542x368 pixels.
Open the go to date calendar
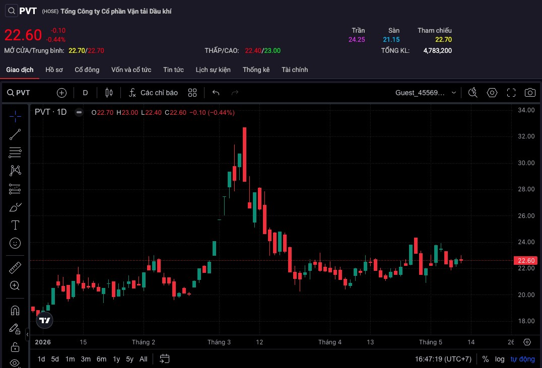165,359
